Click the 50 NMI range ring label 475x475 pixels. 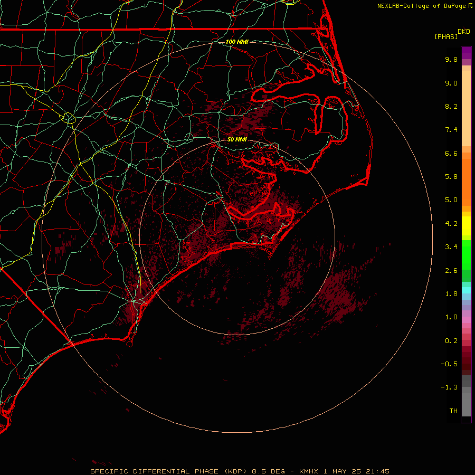237,140
